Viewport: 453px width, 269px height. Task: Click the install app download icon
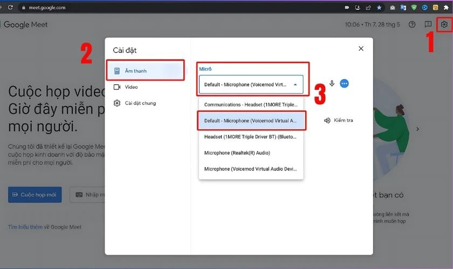pos(358,8)
